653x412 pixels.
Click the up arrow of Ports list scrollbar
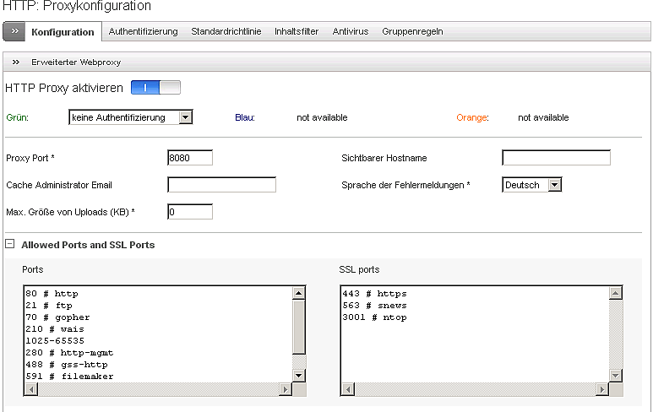click(299, 293)
